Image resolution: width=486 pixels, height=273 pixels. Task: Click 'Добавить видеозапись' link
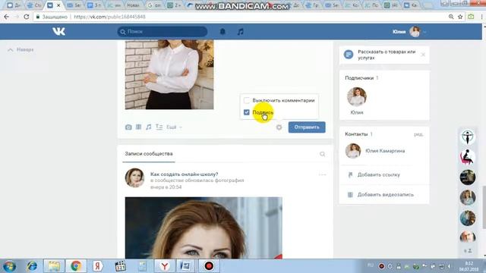(x=386, y=195)
